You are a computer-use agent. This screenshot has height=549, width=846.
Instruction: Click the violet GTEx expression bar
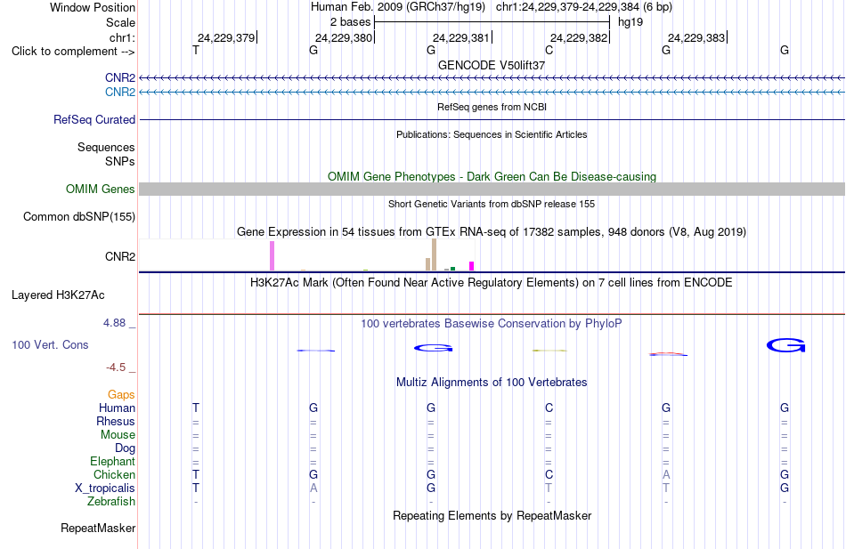coord(272,255)
